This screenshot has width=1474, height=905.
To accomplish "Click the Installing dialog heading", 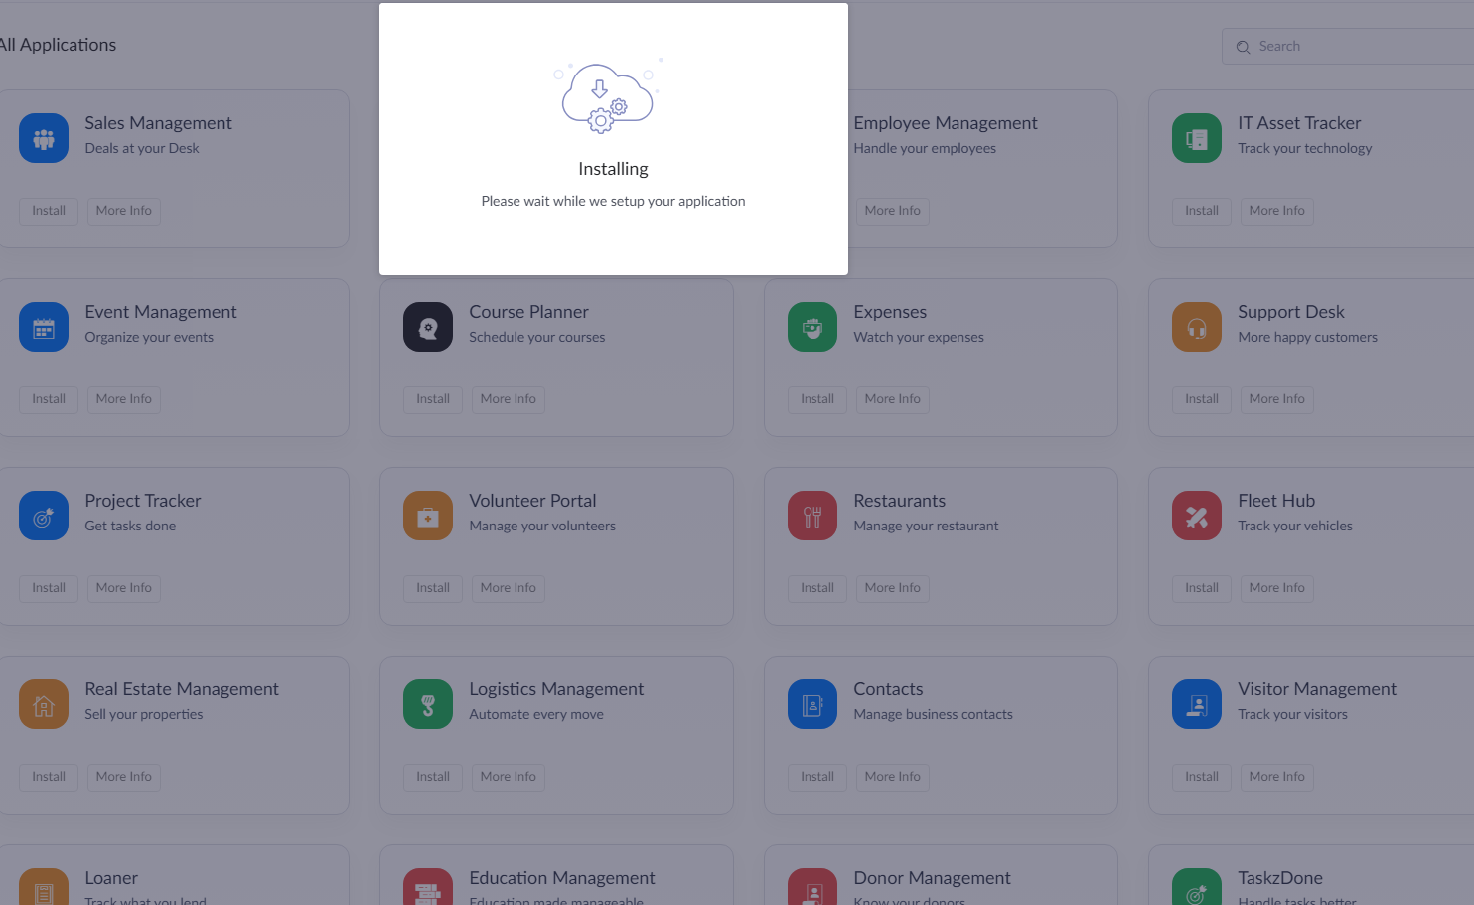I will tap(613, 169).
